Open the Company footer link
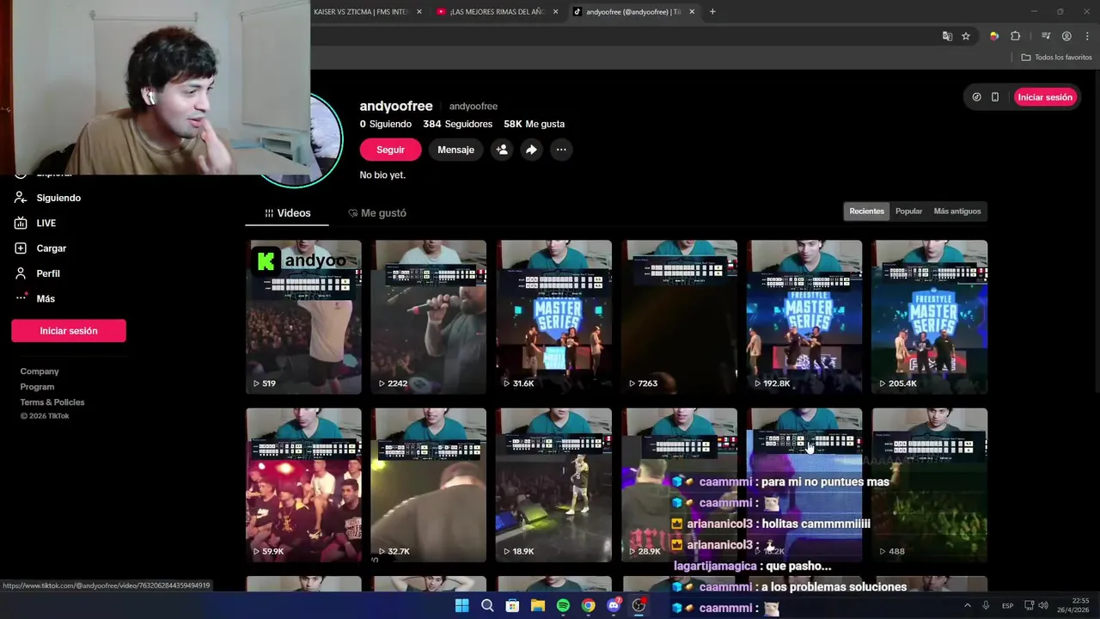The width and height of the screenshot is (1100, 619). pos(40,371)
